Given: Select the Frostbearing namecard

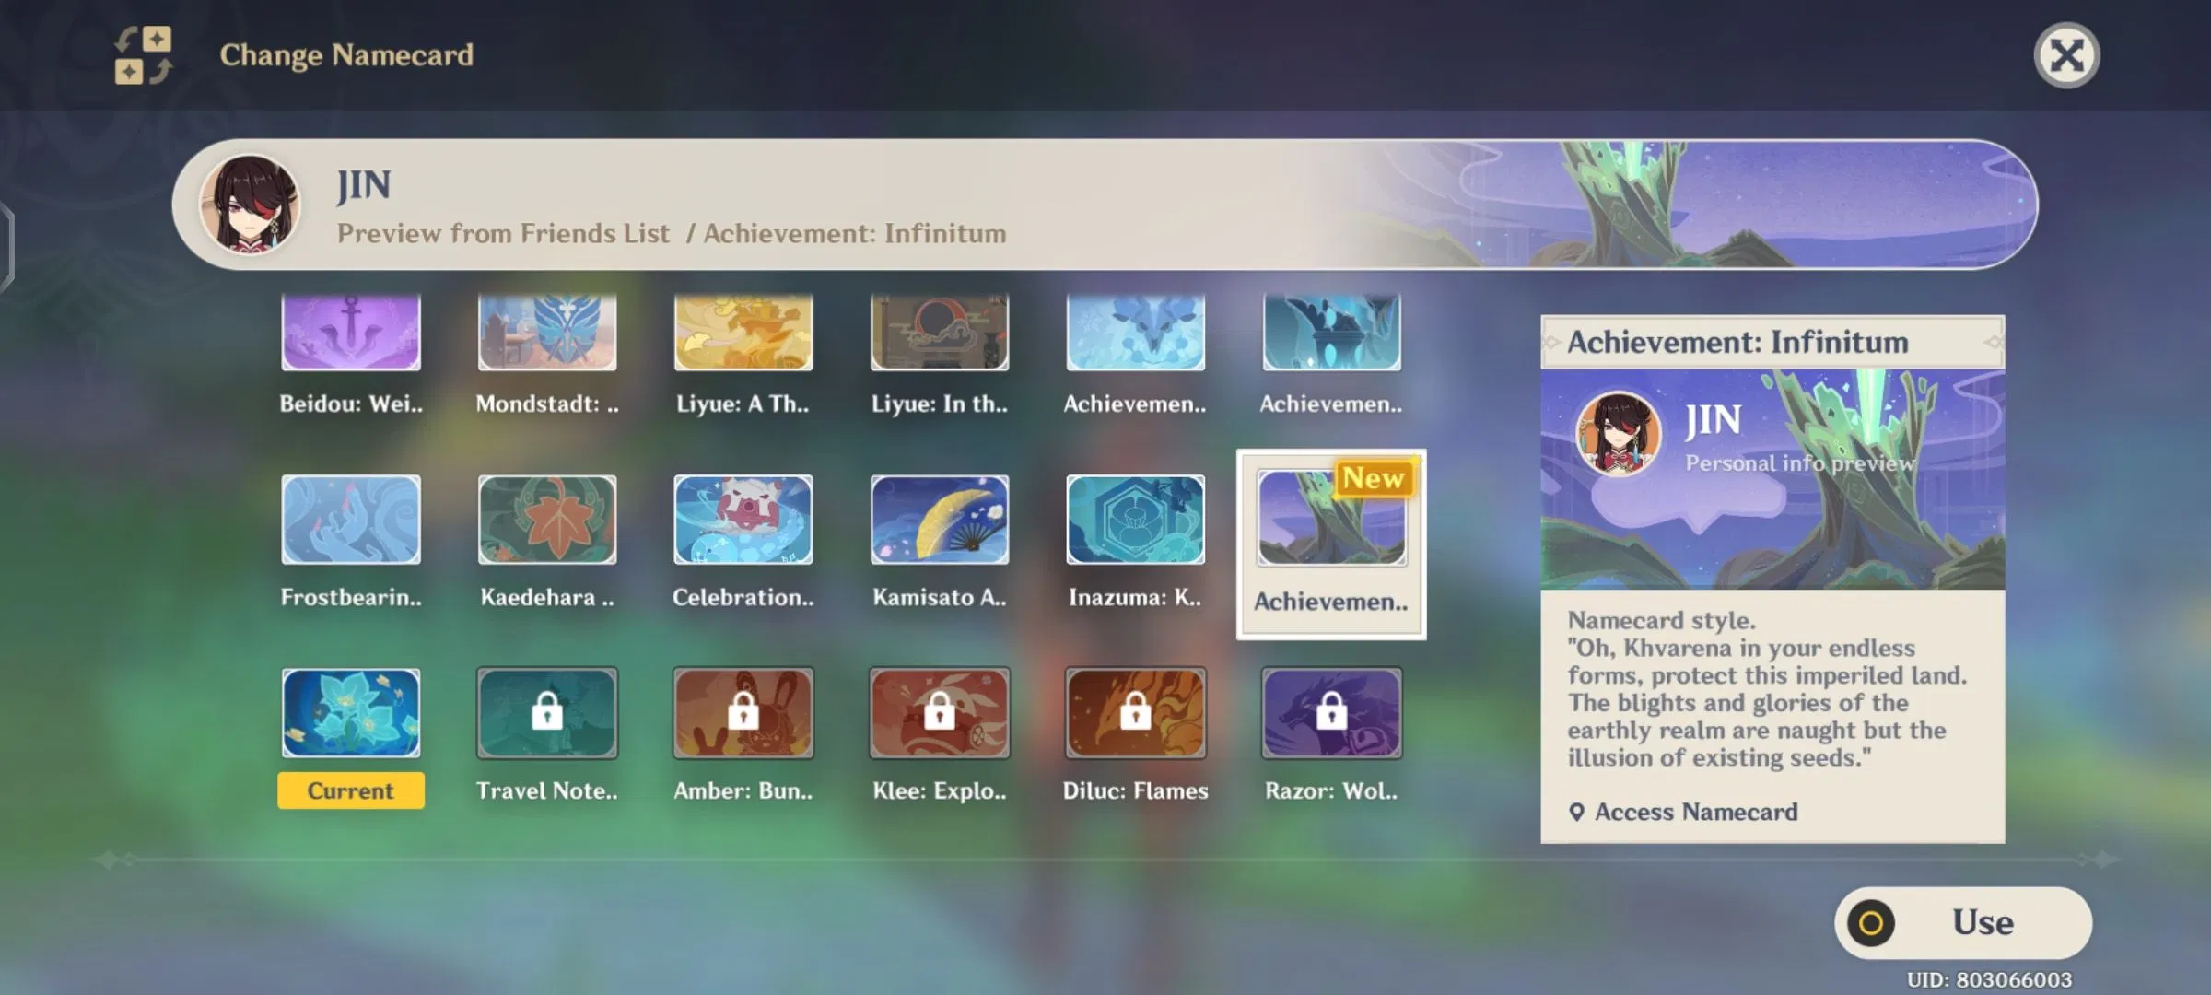Looking at the screenshot, I should click(351, 521).
